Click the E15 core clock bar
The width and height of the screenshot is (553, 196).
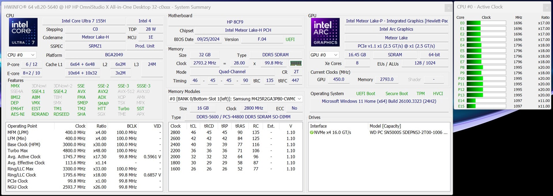pyautogui.click(x=486, y=106)
